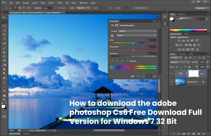Click the targeted adjustment hand tool in Properties
Screen dimensions: 211x136
(x=112, y=35)
